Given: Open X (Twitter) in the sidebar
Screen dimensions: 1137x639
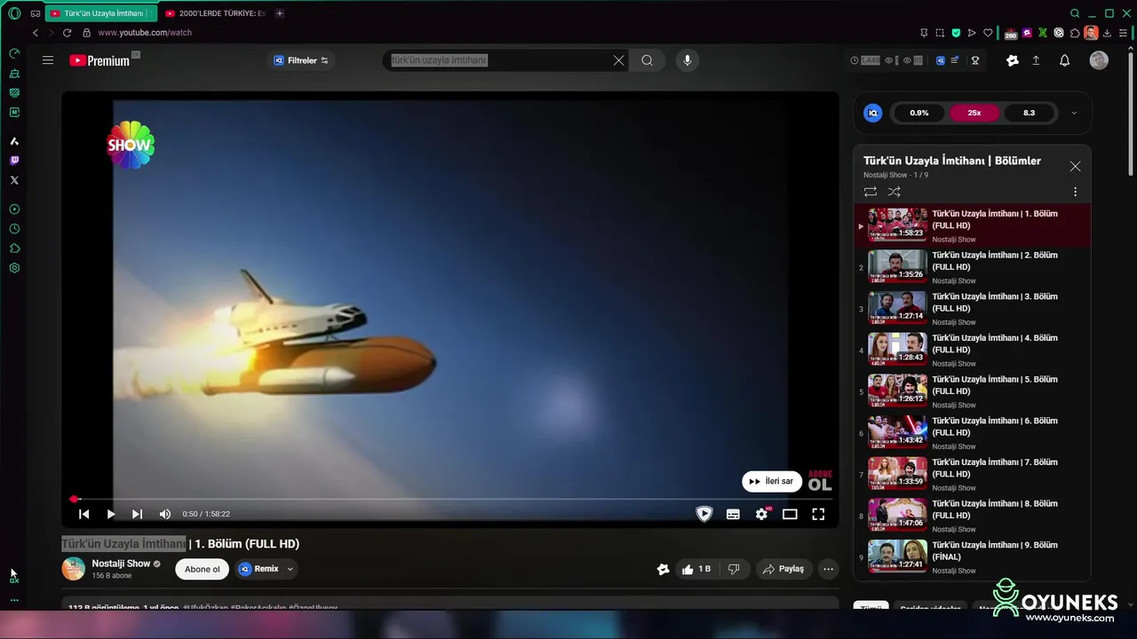Looking at the screenshot, I should coord(14,180).
